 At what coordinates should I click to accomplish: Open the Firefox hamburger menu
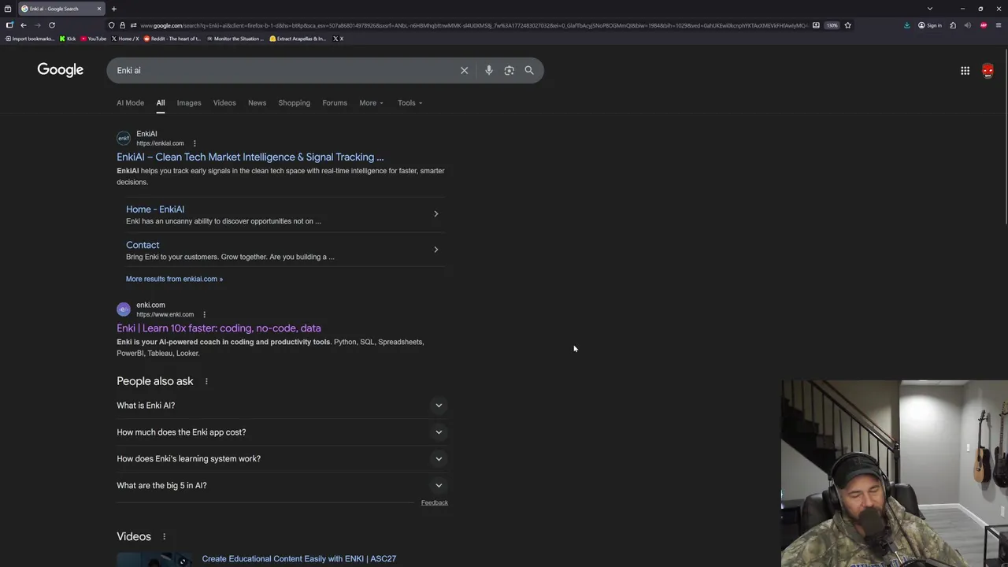tap(999, 25)
